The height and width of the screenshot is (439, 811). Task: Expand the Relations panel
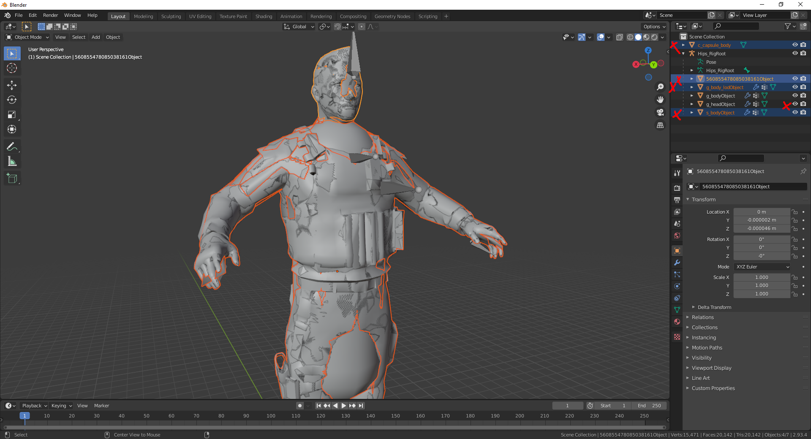click(x=702, y=317)
